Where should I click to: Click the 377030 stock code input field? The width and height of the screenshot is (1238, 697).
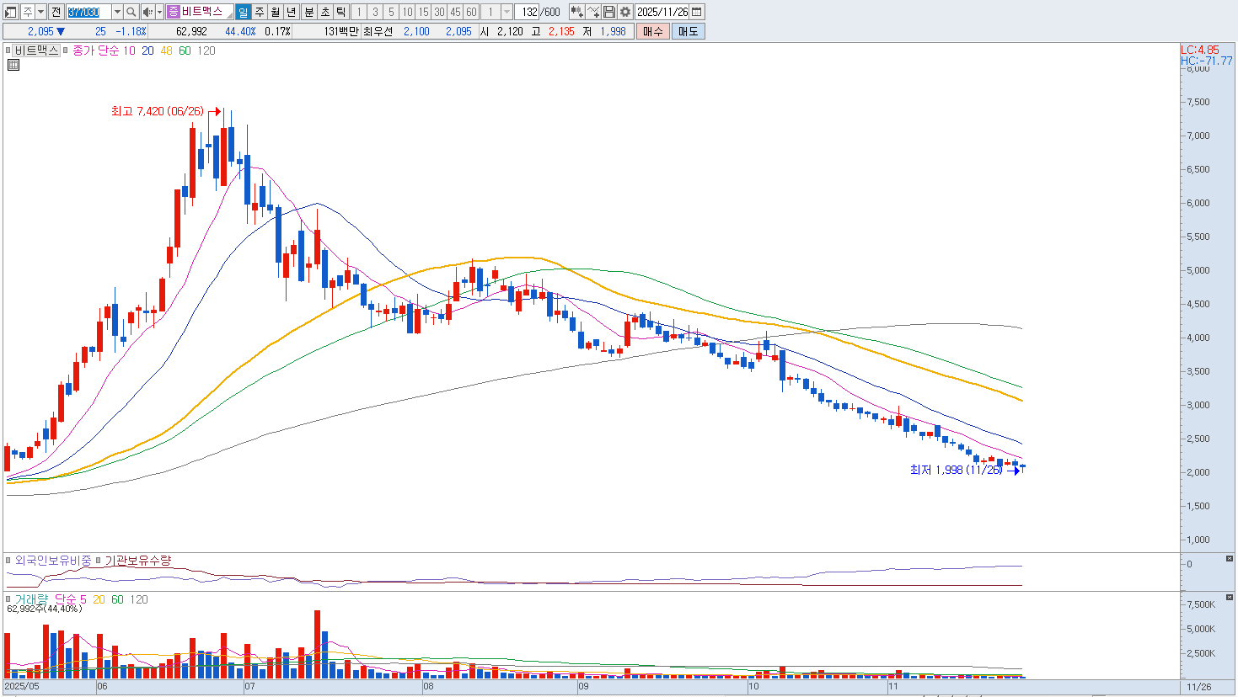[x=88, y=12]
